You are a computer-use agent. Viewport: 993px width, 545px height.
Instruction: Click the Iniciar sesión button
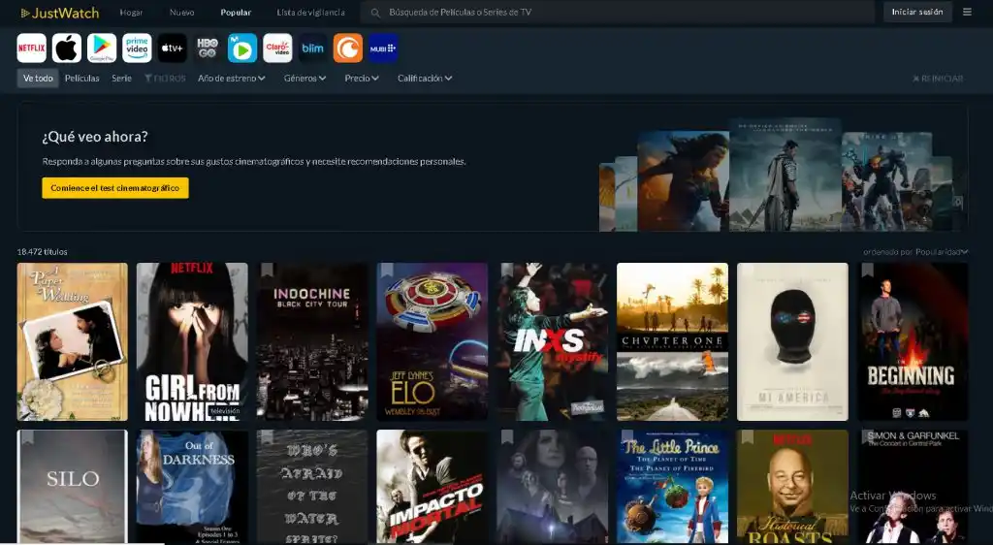917,12
